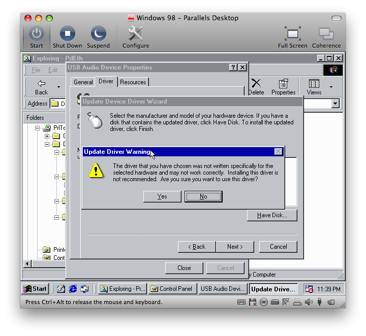Switch to USB Audio Devi... taskbar button
The width and height of the screenshot is (366, 336).
click(x=223, y=289)
